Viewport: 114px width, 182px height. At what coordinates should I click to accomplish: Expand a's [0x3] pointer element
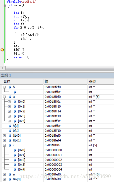point(9,116)
